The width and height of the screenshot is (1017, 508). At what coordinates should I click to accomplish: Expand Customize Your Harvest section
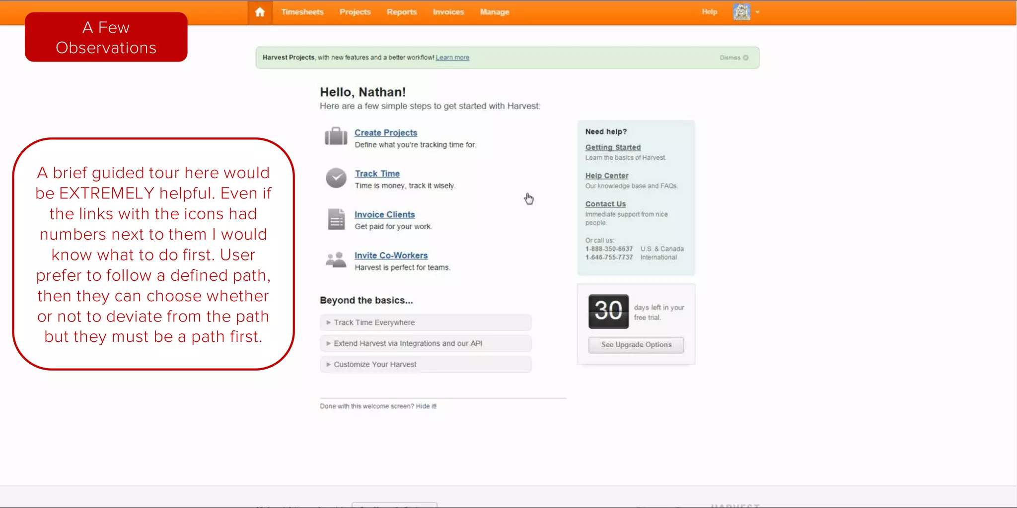426,364
